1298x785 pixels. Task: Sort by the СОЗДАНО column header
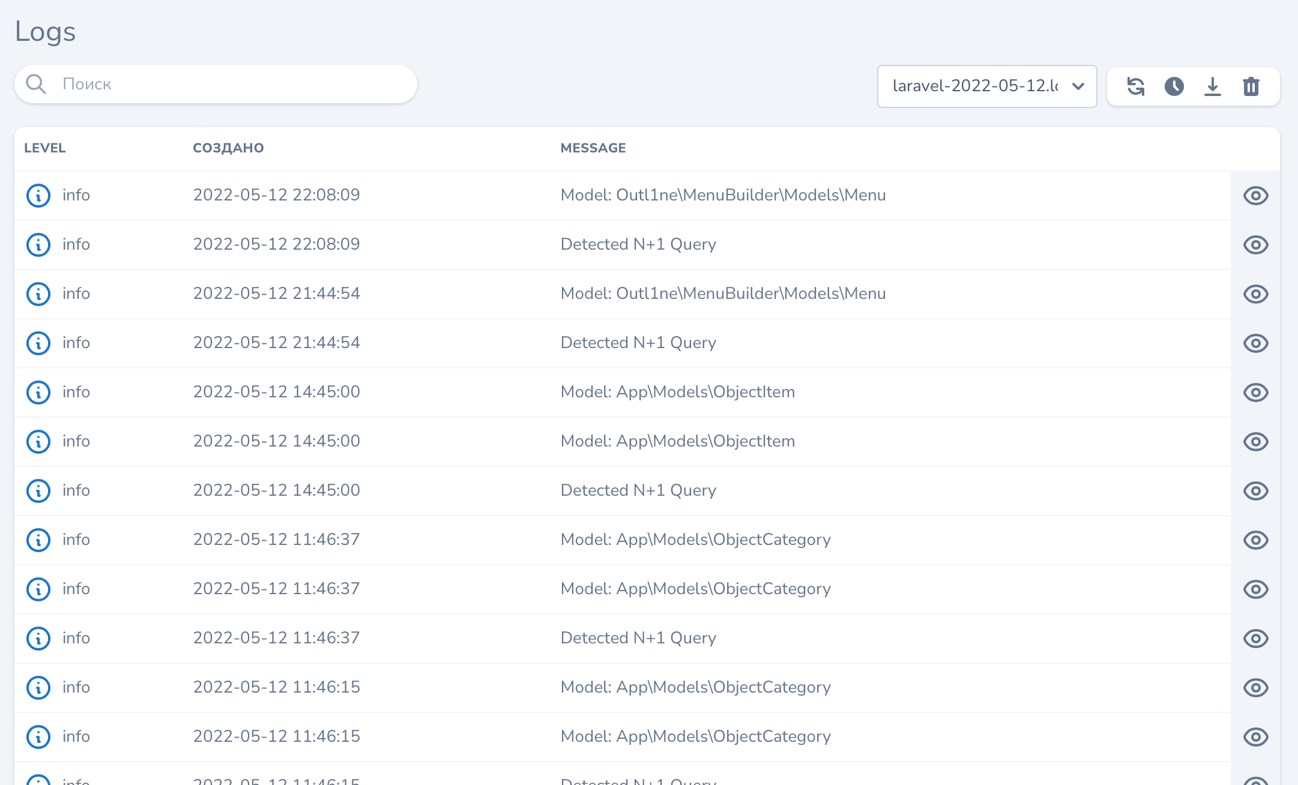click(x=228, y=148)
